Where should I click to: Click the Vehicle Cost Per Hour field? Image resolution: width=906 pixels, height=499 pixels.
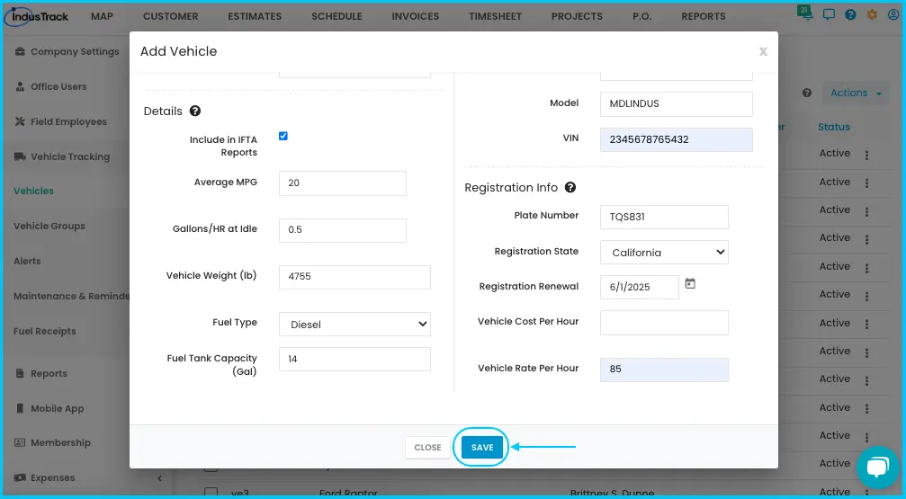pyautogui.click(x=664, y=323)
